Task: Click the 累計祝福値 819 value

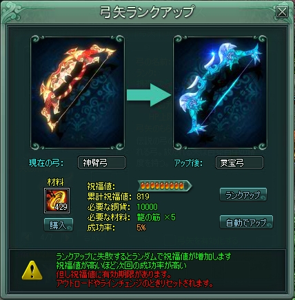Action: coord(143,197)
